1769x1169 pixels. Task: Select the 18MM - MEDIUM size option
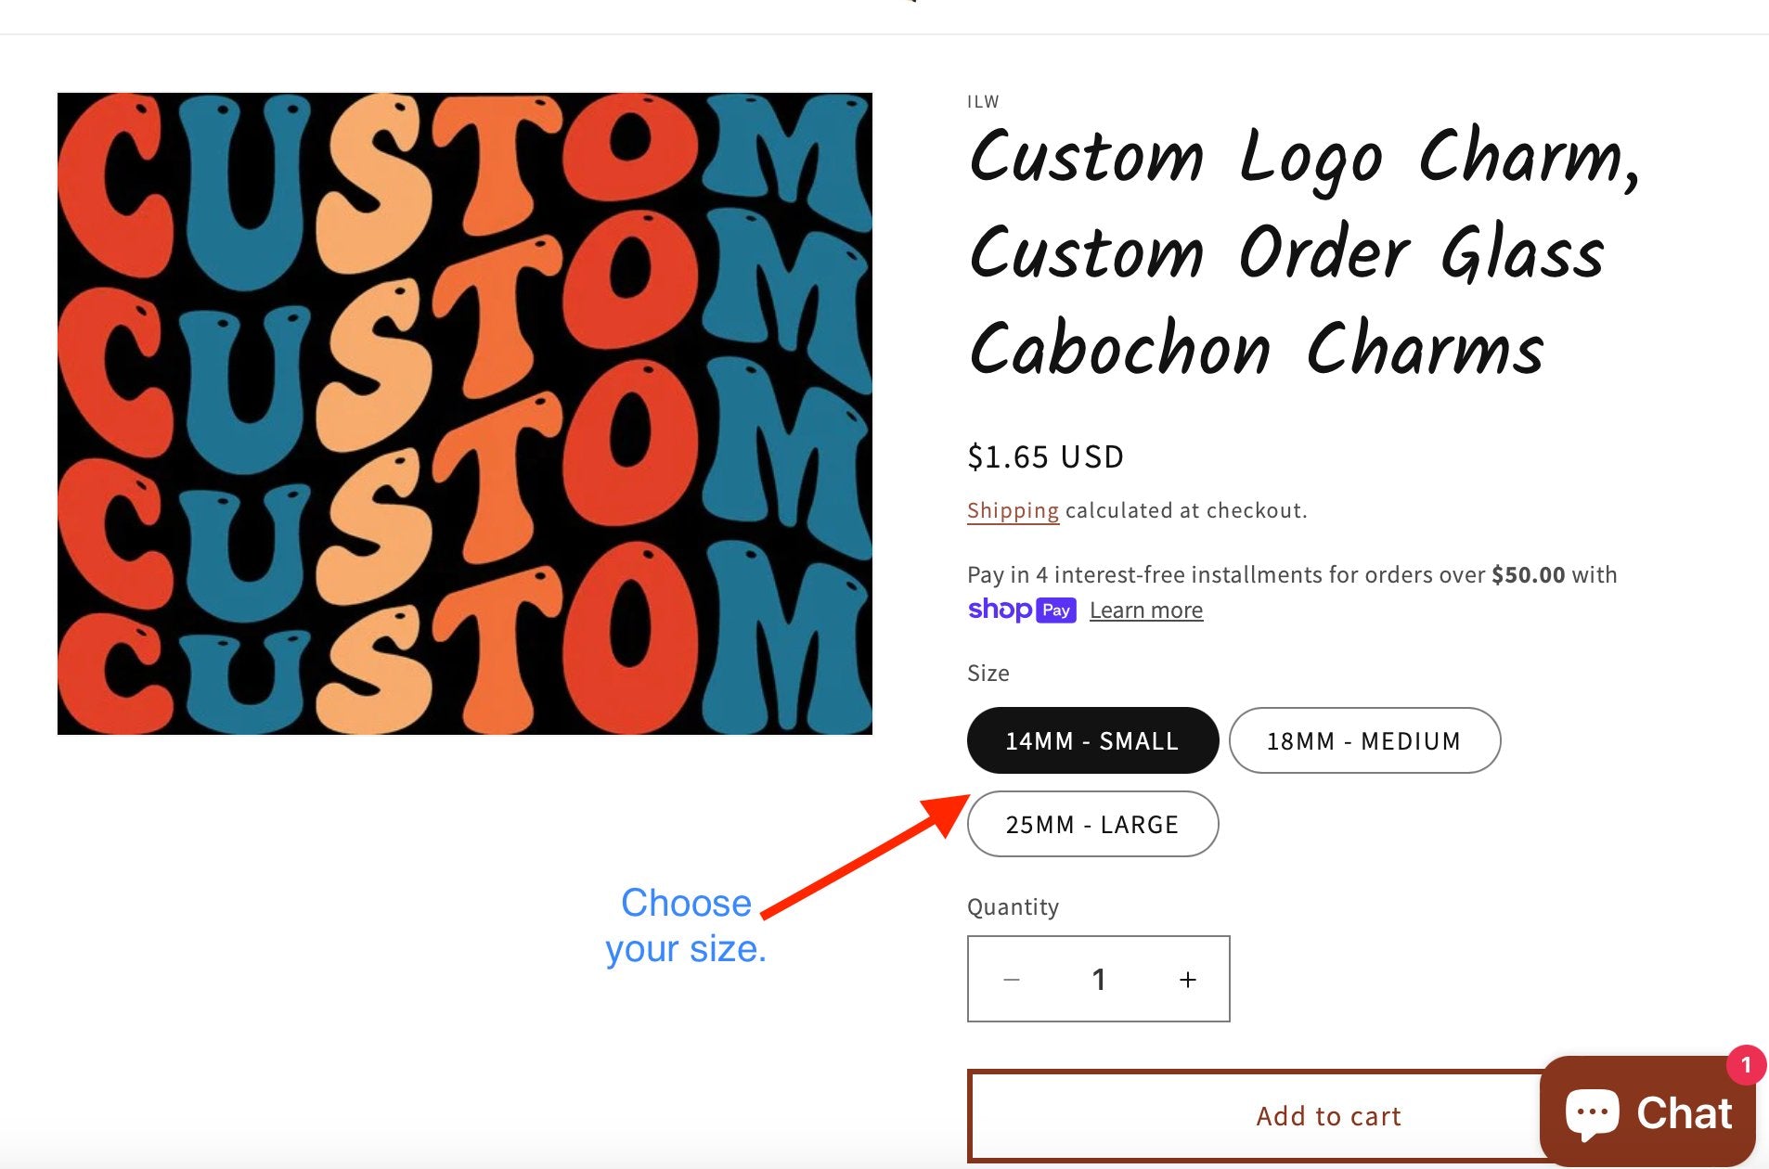(x=1363, y=740)
